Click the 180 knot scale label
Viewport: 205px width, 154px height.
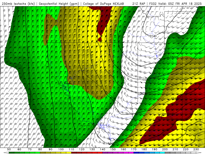click(144, 149)
